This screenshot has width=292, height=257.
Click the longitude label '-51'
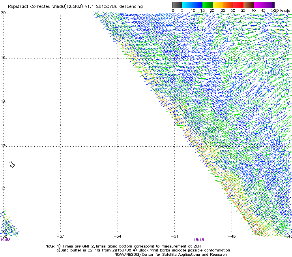[x=174, y=236]
